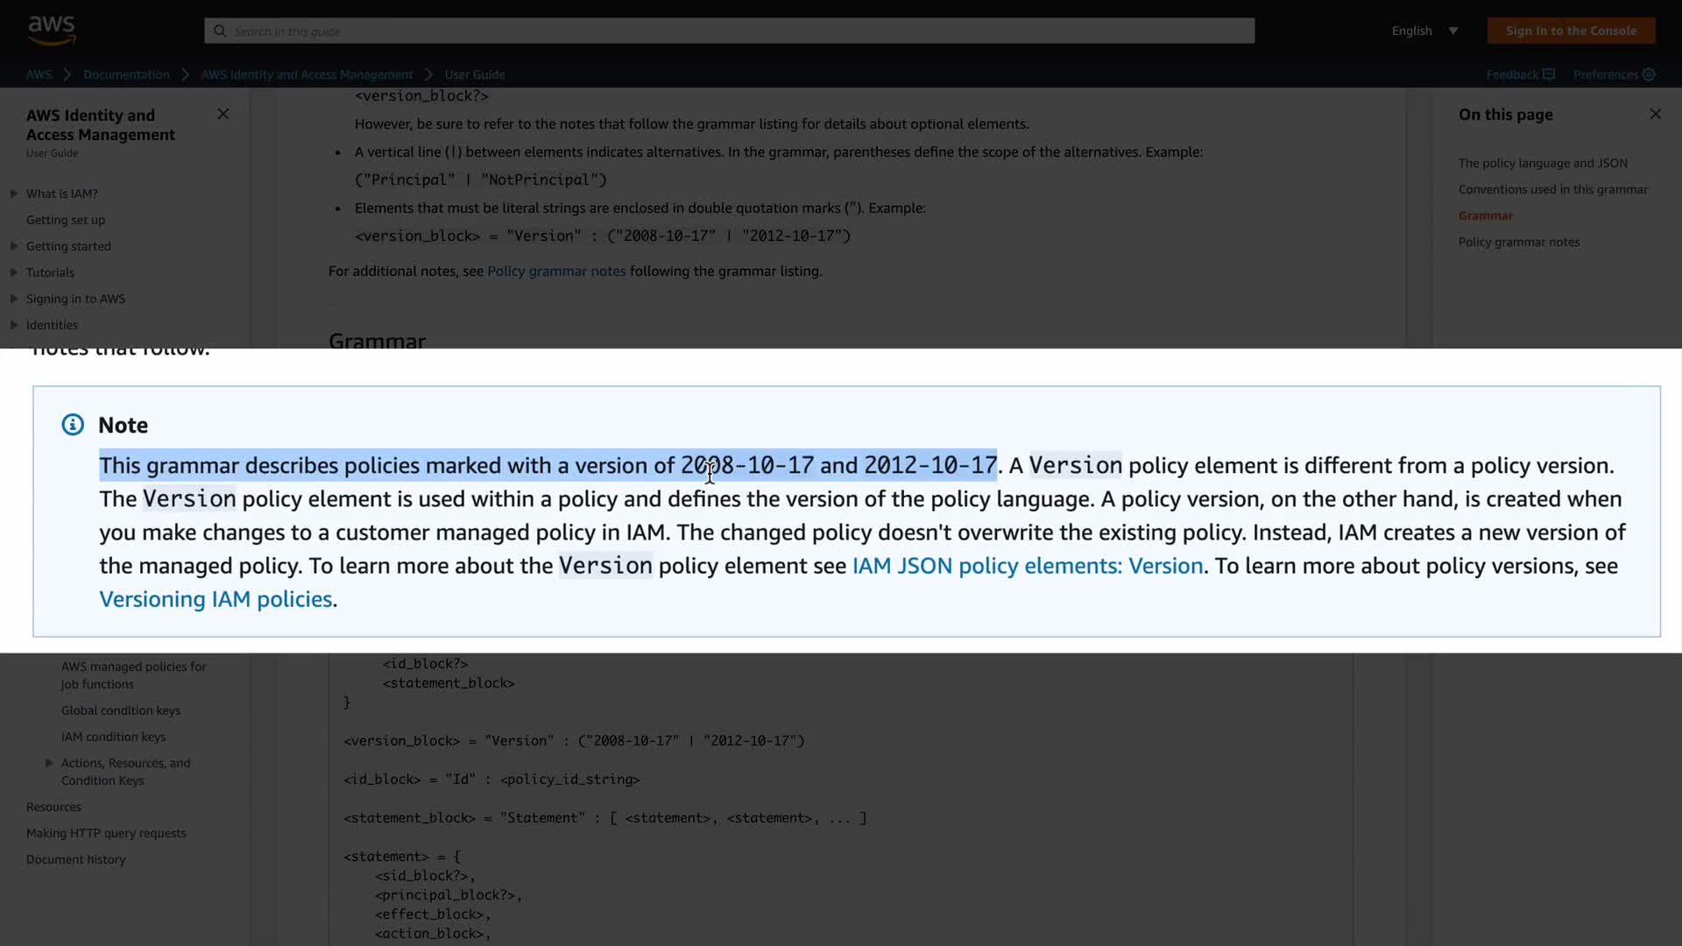Screen dimensions: 1682x946
Task: Open Document history nav item
Action: [75, 859]
